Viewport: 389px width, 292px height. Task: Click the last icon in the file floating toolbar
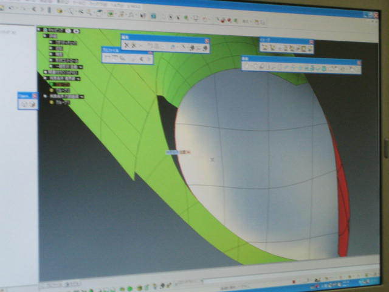(148, 59)
